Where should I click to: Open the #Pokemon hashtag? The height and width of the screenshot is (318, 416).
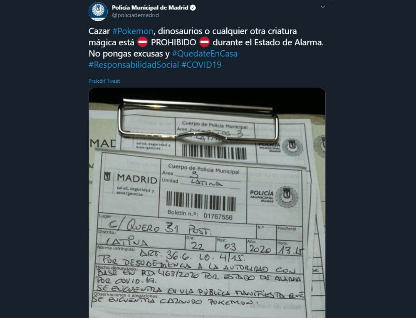coord(133,31)
